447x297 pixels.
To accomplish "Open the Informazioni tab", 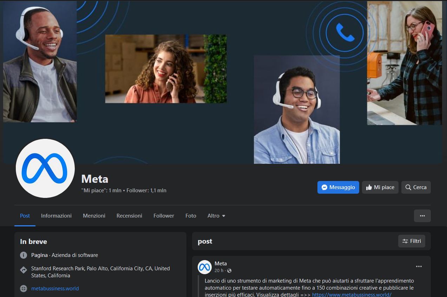I will point(56,216).
